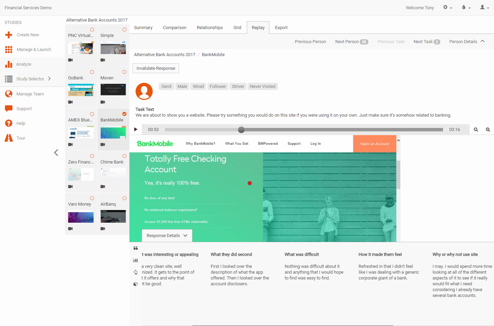Image resolution: width=494 pixels, height=326 pixels.
Task: Toggle the checked BankMobile circle
Action: [124, 114]
